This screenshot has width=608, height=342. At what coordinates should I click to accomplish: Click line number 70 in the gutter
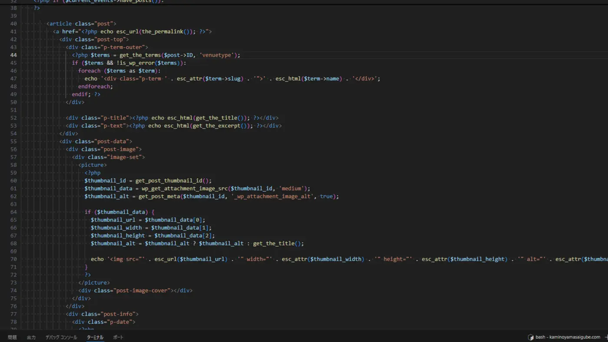13,259
